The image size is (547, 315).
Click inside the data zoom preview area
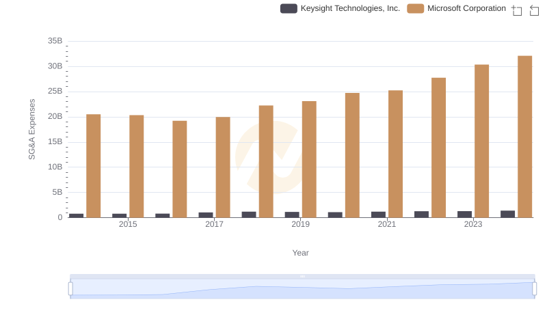pos(302,289)
